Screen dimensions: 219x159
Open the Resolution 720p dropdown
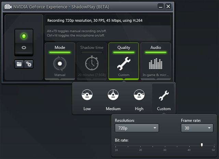pos(137,128)
